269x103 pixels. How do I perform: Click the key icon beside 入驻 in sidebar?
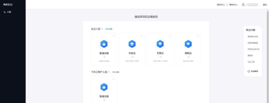(x=5, y=12)
